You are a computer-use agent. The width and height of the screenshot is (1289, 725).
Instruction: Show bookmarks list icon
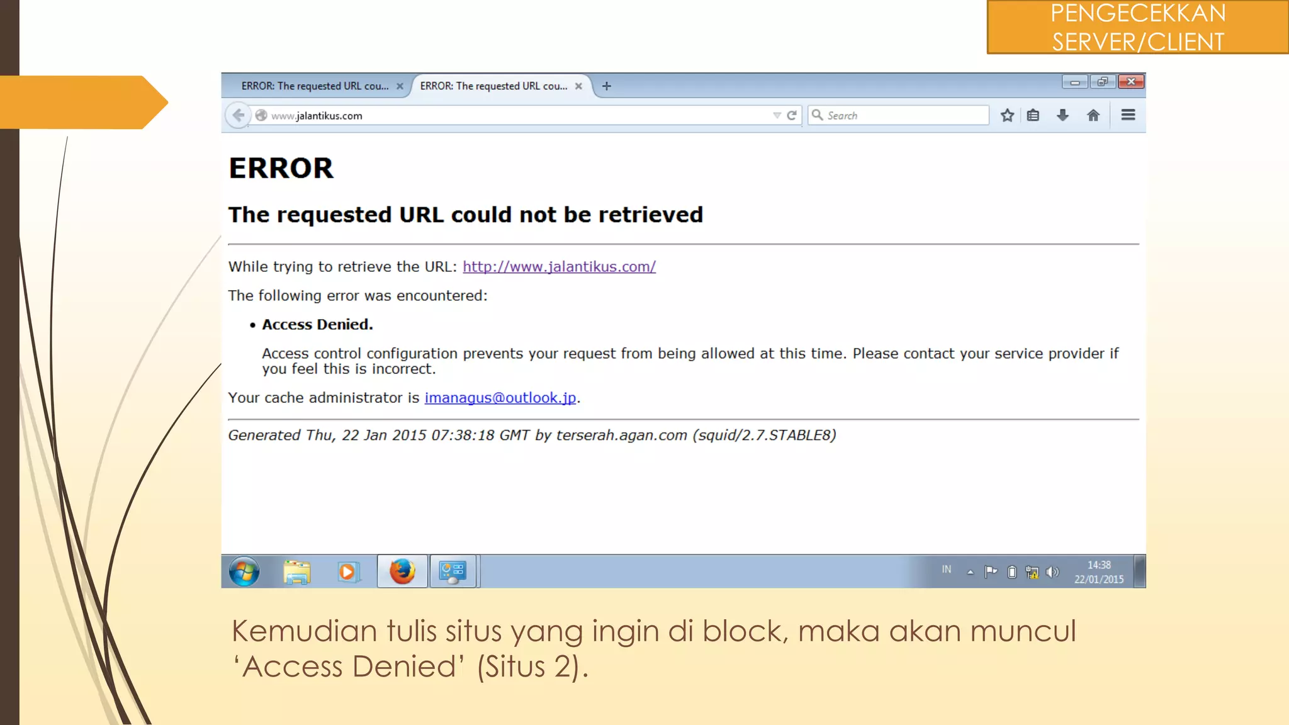tap(1033, 115)
